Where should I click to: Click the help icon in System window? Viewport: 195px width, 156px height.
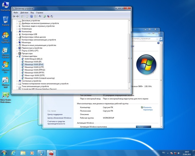[x=158, y=43]
